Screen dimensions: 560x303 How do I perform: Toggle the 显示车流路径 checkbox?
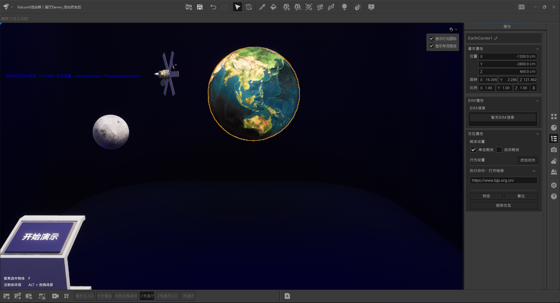432,46
